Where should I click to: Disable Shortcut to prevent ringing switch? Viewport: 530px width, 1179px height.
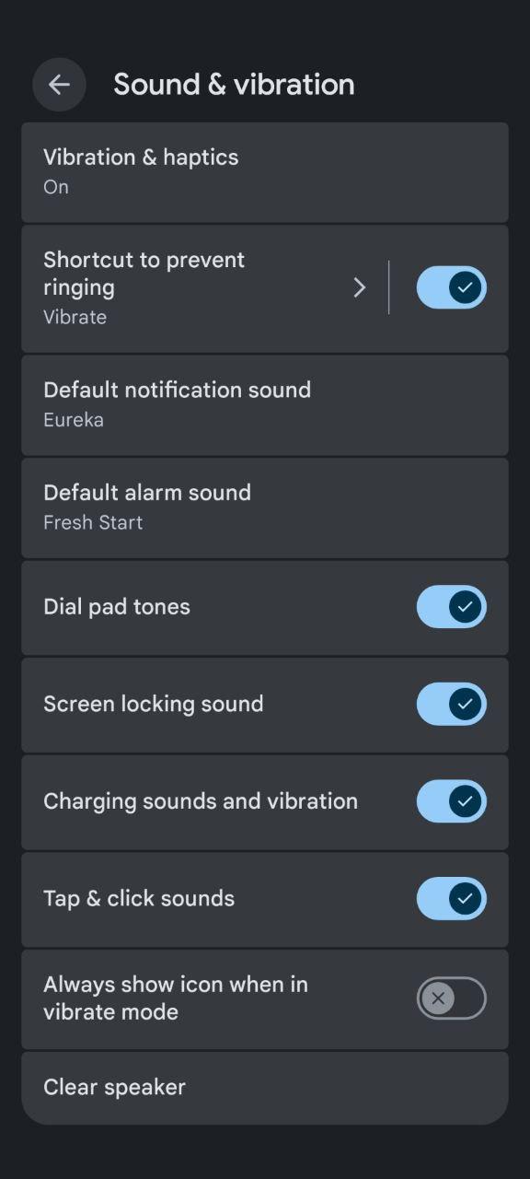[451, 288]
